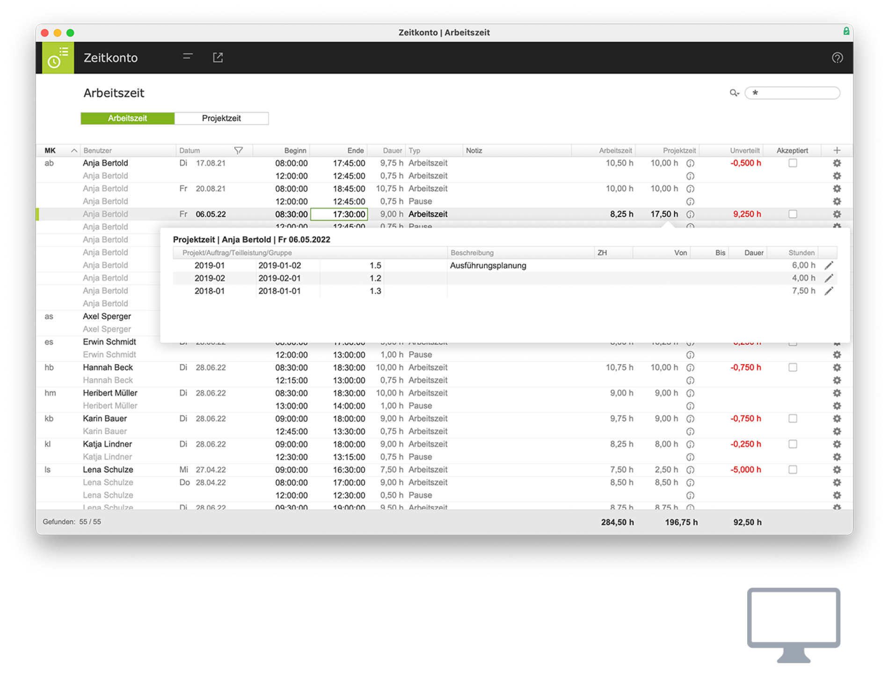The width and height of the screenshot is (889, 681).
Task: Switch to the Projektzeit tab
Action: [221, 118]
